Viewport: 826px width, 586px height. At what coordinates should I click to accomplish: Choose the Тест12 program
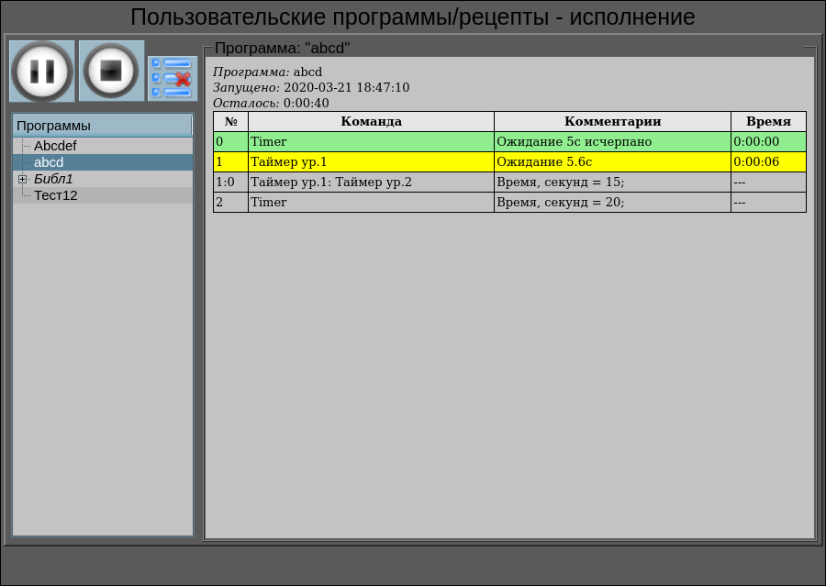[55, 195]
